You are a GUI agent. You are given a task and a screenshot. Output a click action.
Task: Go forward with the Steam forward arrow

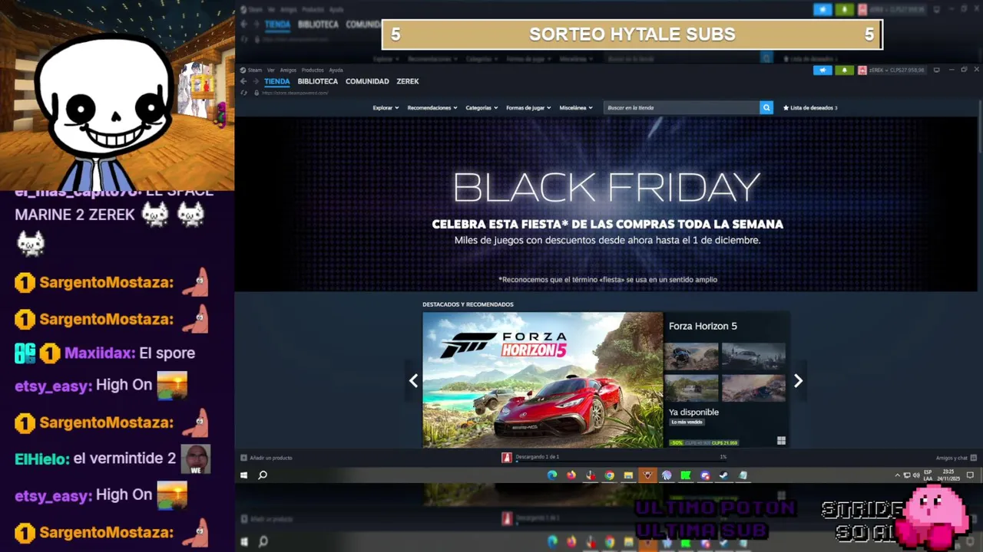255,81
